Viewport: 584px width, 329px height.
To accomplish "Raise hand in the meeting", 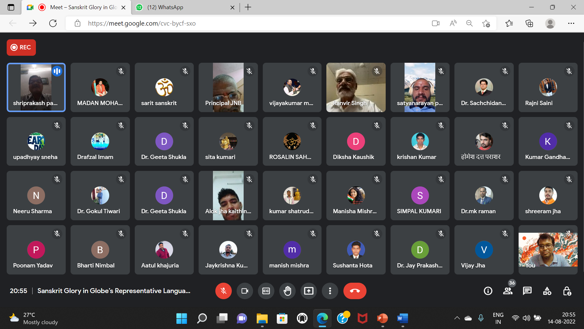I will click(287, 291).
